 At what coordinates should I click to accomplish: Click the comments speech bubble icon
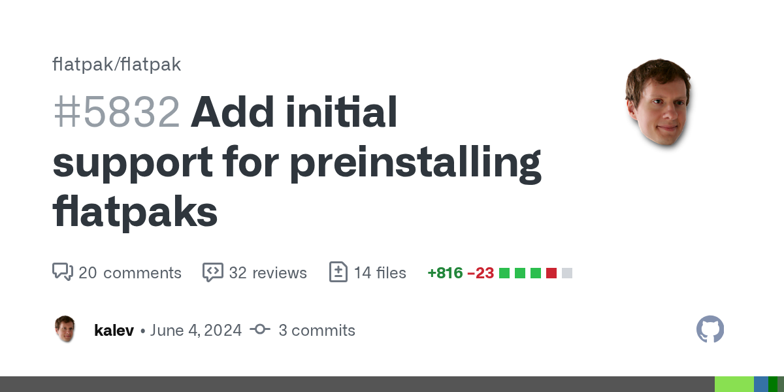click(x=62, y=272)
